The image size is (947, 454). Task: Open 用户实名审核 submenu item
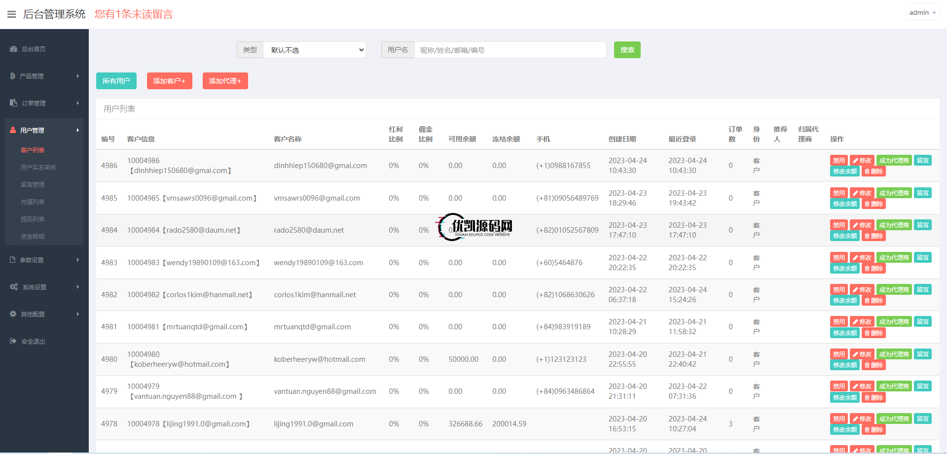(x=38, y=168)
